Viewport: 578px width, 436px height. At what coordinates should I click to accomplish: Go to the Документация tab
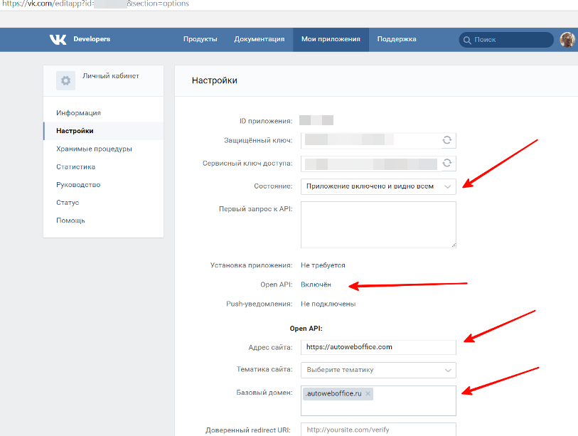coord(259,40)
